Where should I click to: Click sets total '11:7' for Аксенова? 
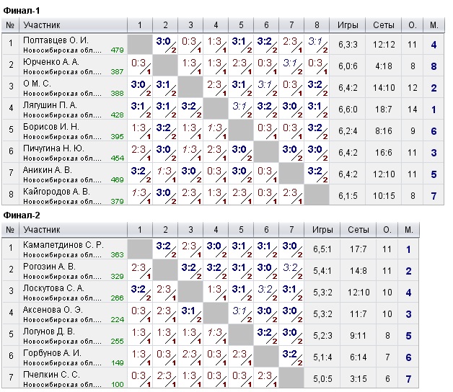click(359, 314)
